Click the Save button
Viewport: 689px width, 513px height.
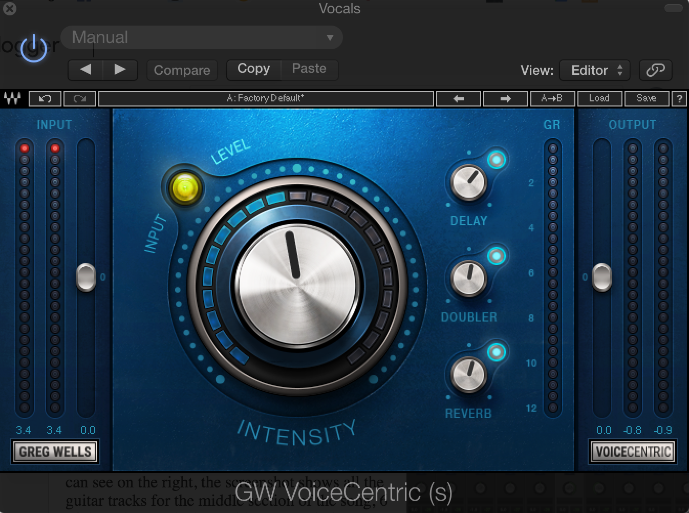pyautogui.click(x=647, y=98)
